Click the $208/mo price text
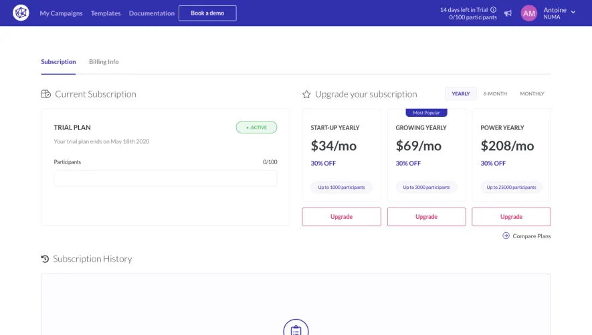This screenshot has height=335, width=592. pyautogui.click(x=507, y=146)
